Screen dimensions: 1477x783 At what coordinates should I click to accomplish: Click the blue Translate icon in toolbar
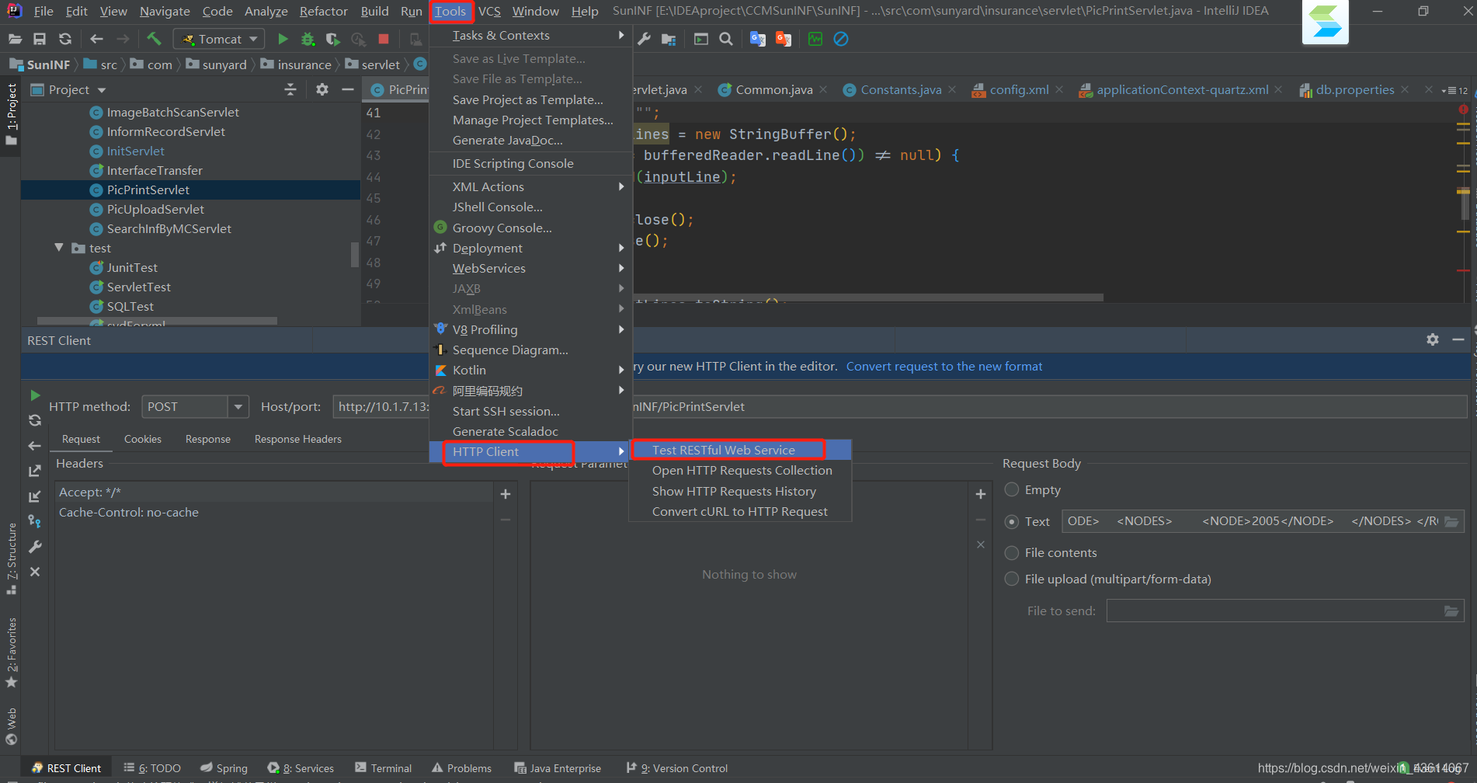point(758,39)
